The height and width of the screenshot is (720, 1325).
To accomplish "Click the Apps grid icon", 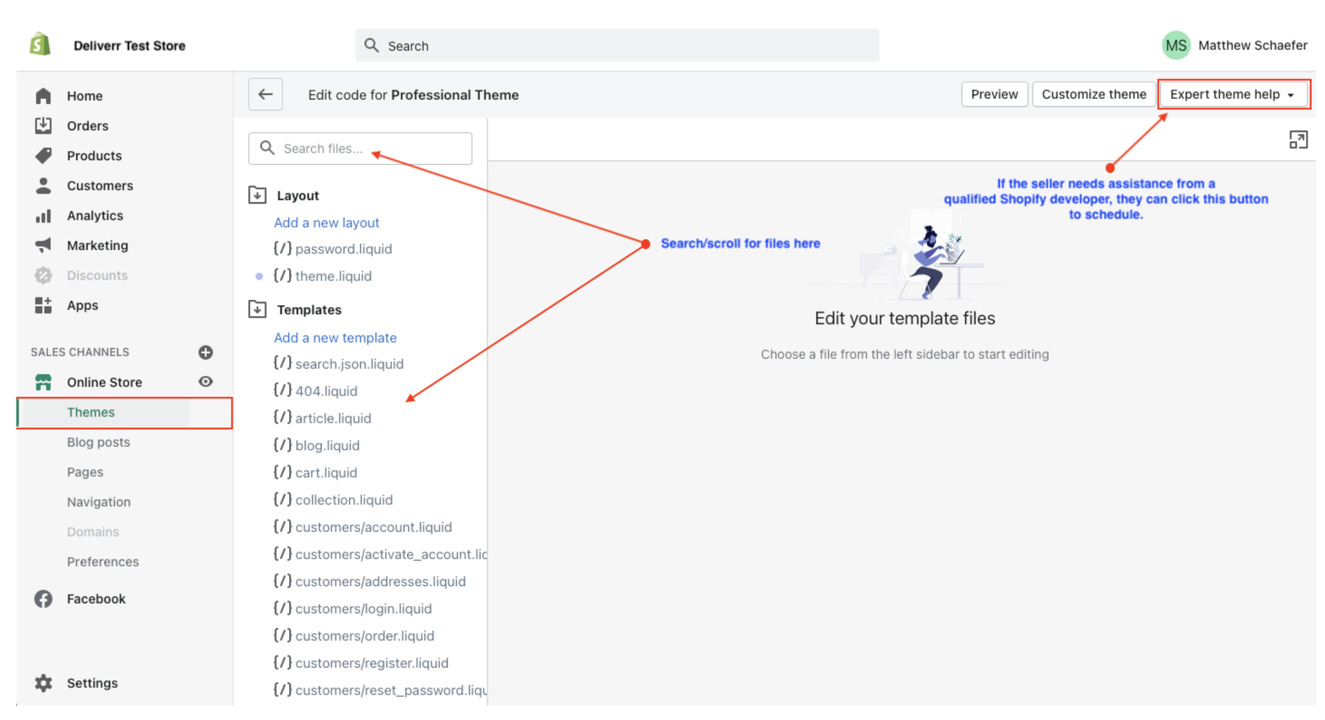I will (43, 305).
